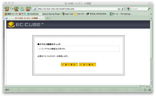Click the cat reload page icon
Image resolution: width=156 pixels, height=97 pixels.
(x=16, y=9)
